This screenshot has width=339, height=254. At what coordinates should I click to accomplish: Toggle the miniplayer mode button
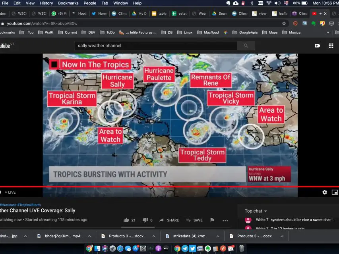(335, 192)
